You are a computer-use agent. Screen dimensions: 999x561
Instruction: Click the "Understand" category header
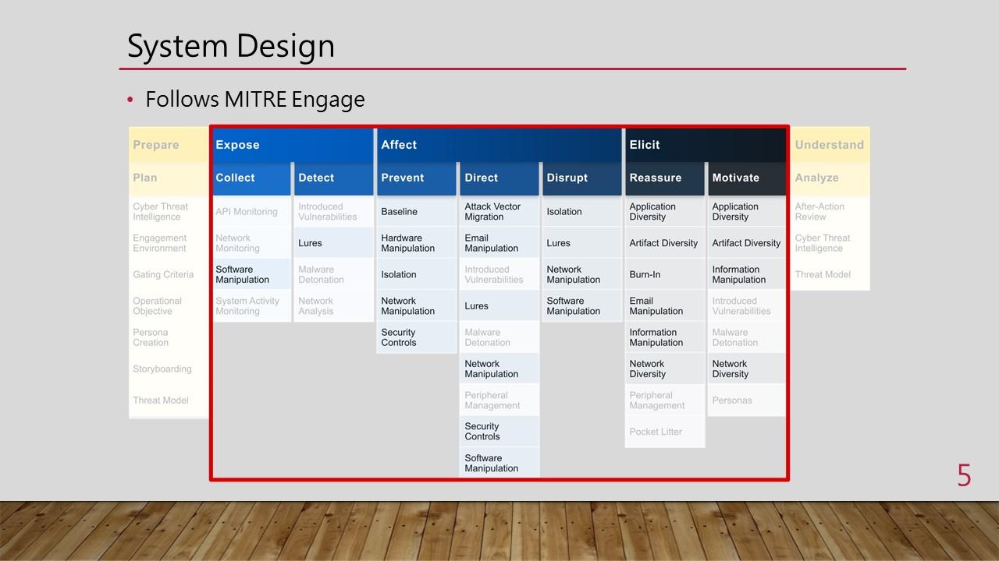click(x=830, y=145)
